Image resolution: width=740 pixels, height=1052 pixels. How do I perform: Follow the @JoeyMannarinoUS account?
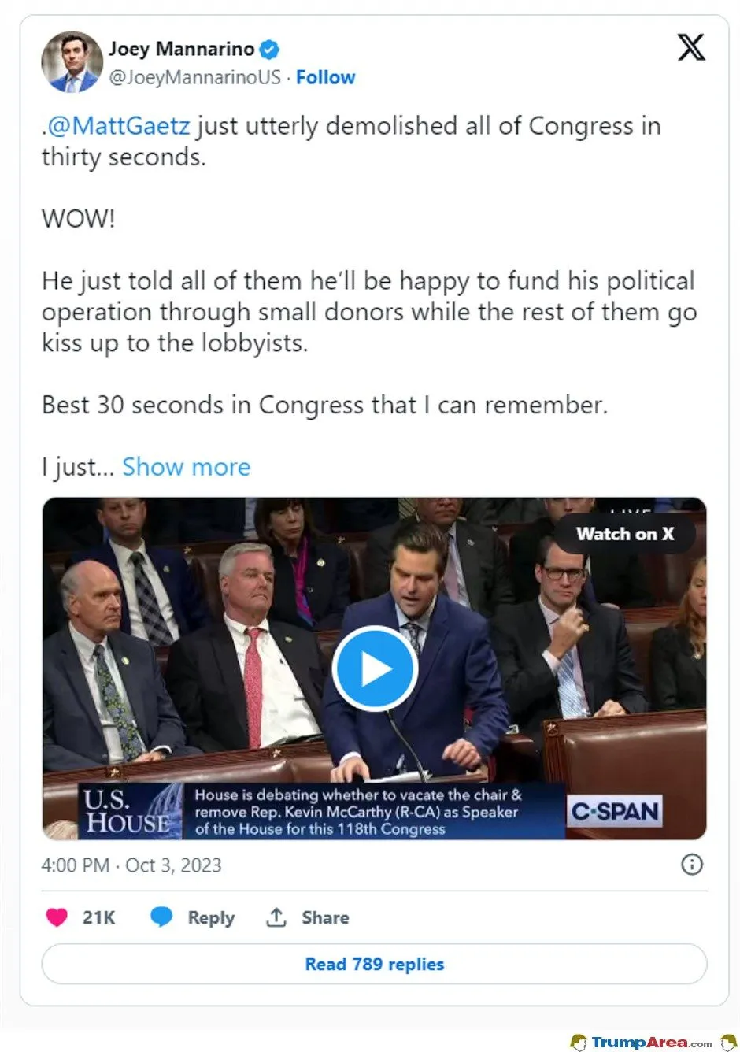(x=325, y=77)
